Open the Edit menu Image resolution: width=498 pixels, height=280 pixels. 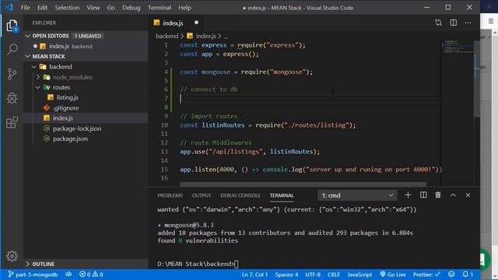(x=42, y=8)
